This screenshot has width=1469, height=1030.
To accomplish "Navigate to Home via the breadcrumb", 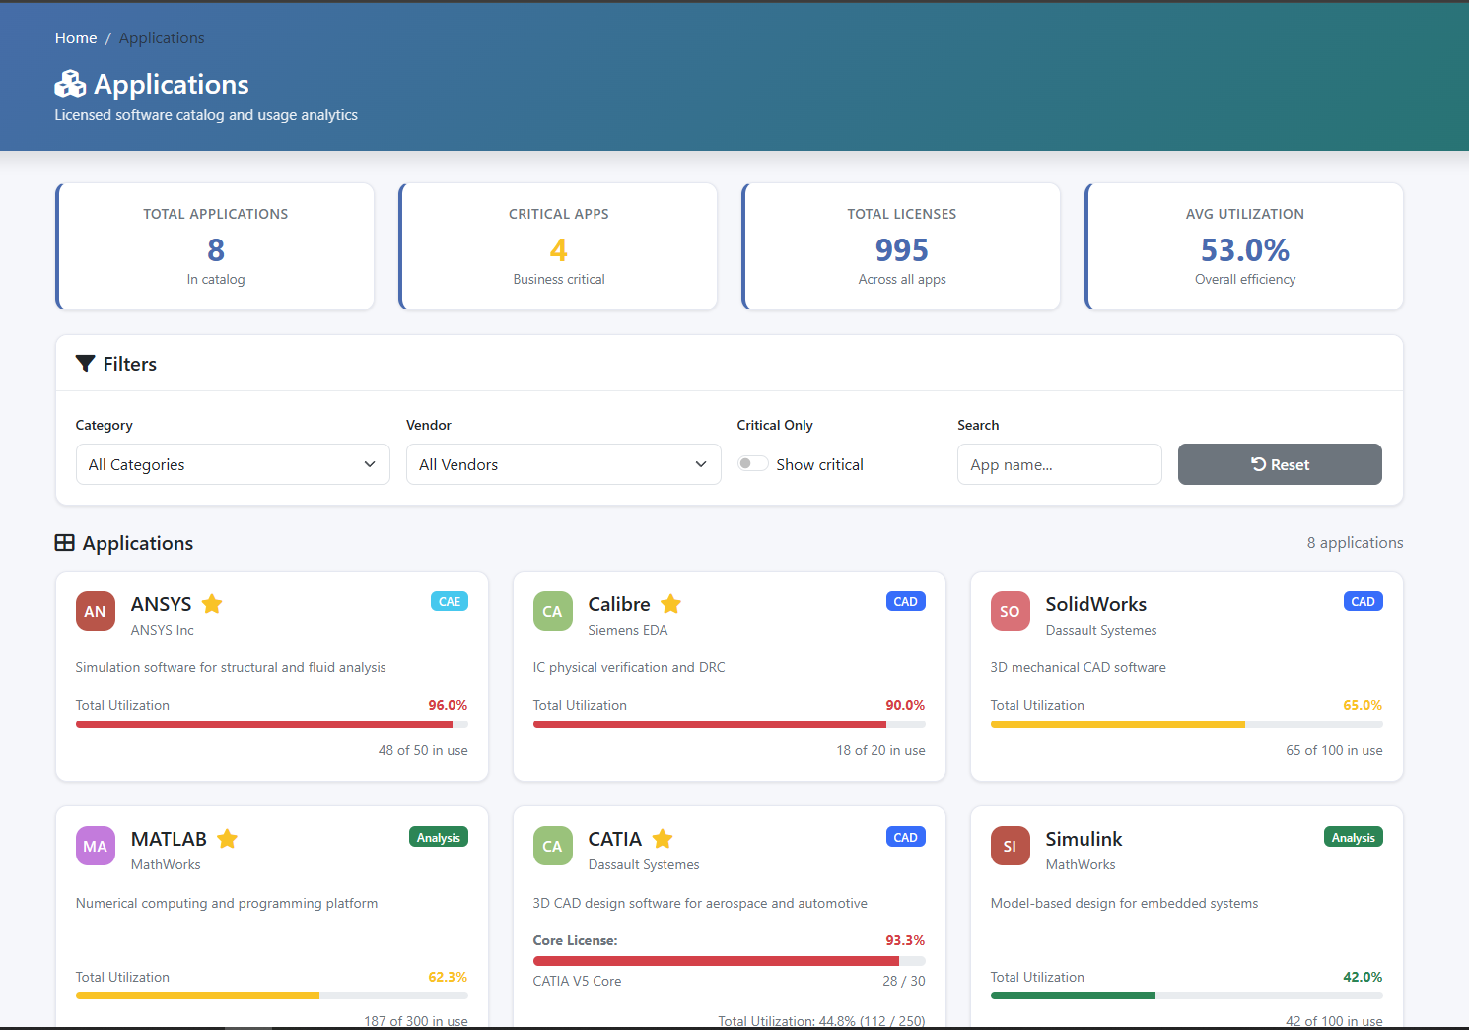I will pos(75,37).
